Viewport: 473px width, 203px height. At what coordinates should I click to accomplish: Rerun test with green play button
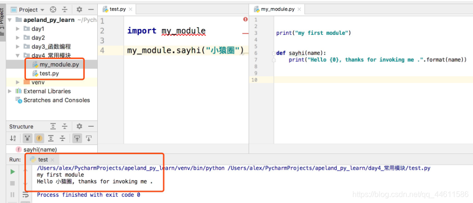point(12,172)
